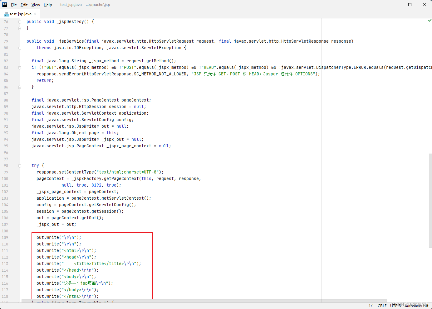432x309 pixels.
Task: Click the 1:1 caret position in status bar
Action: (371, 306)
